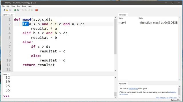This screenshot has height=102, width=183.
Task: Open the debugging techniques link
Action: pos(172,92)
